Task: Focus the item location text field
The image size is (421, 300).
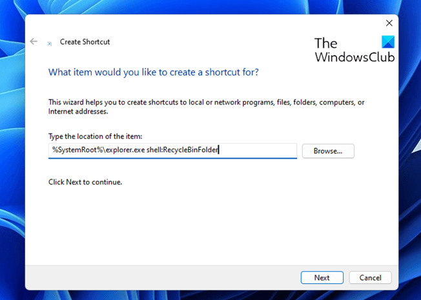Action: (x=172, y=150)
